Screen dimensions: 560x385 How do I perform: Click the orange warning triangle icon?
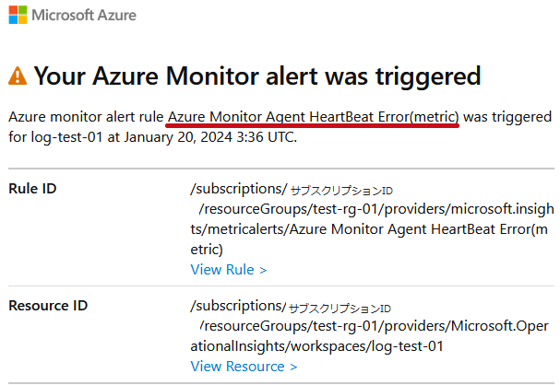coord(18,76)
